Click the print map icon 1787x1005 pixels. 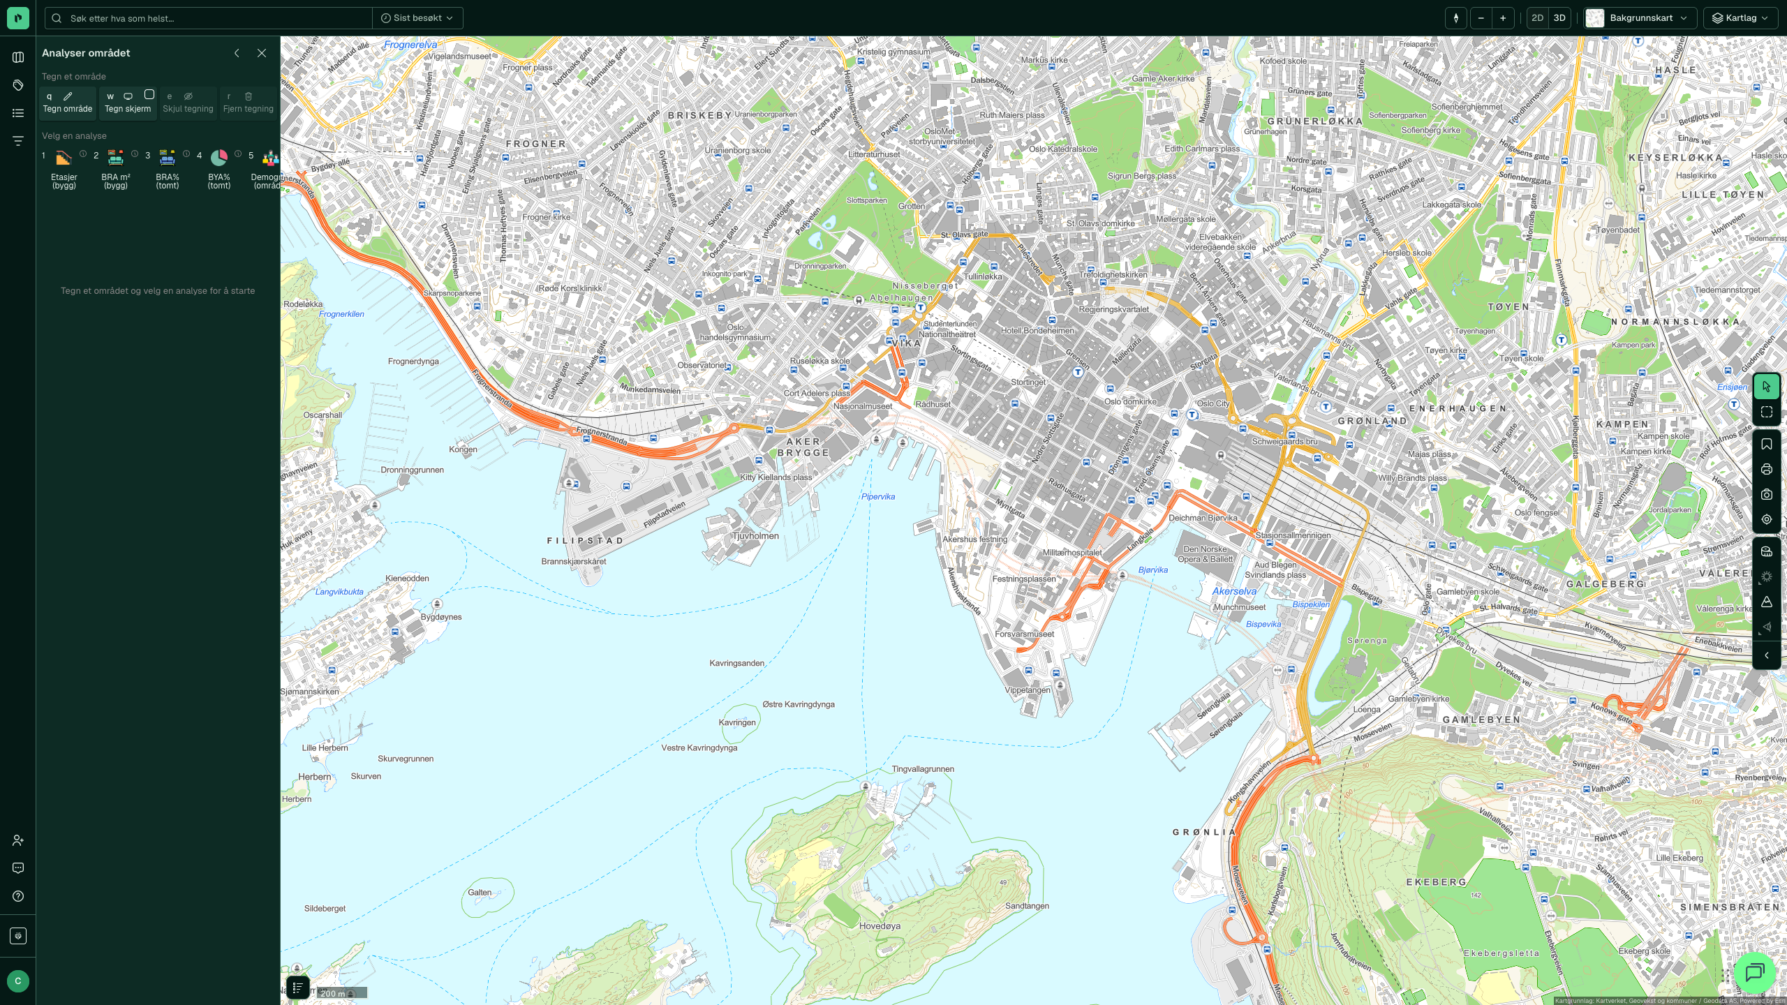pos(1767,470)
